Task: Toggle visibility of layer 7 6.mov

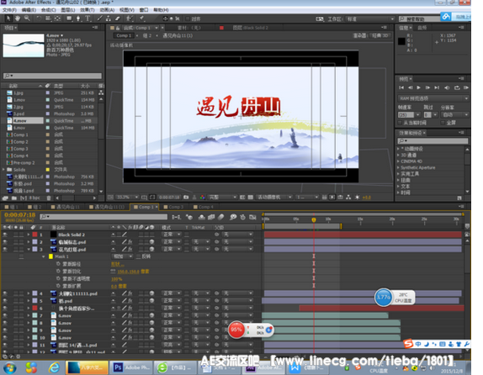Action: (5, 315)
